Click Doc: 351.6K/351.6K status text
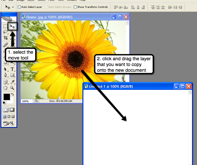Viewport: 197px width, 165px height. coord(61,101)
